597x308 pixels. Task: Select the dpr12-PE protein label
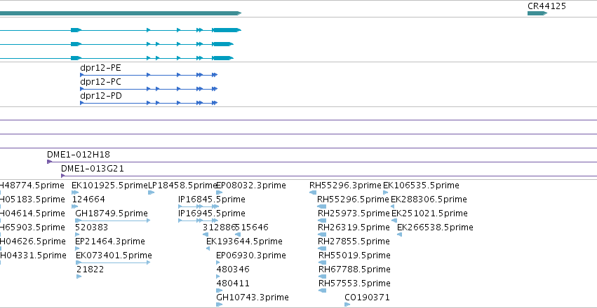pos(100,68)
